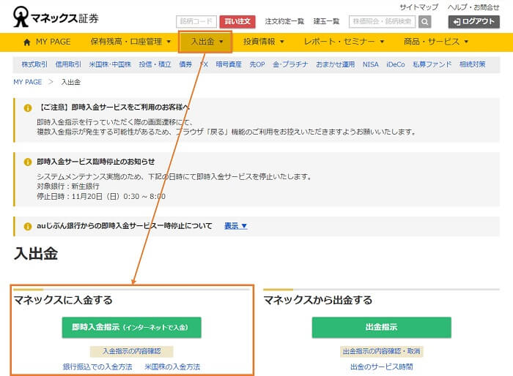513x376 pixels.
Task: Click the red 買い注文 button
Action: [237, 21]
